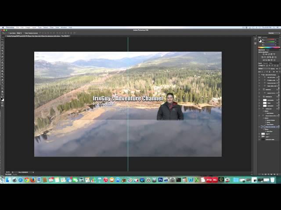Switch to the Swatches tab
The height and width of the screenshot is (210, 281).
tap(265, 37)
